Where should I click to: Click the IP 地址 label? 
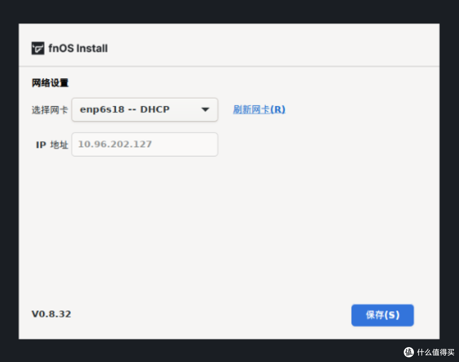(x=52, y=145)
